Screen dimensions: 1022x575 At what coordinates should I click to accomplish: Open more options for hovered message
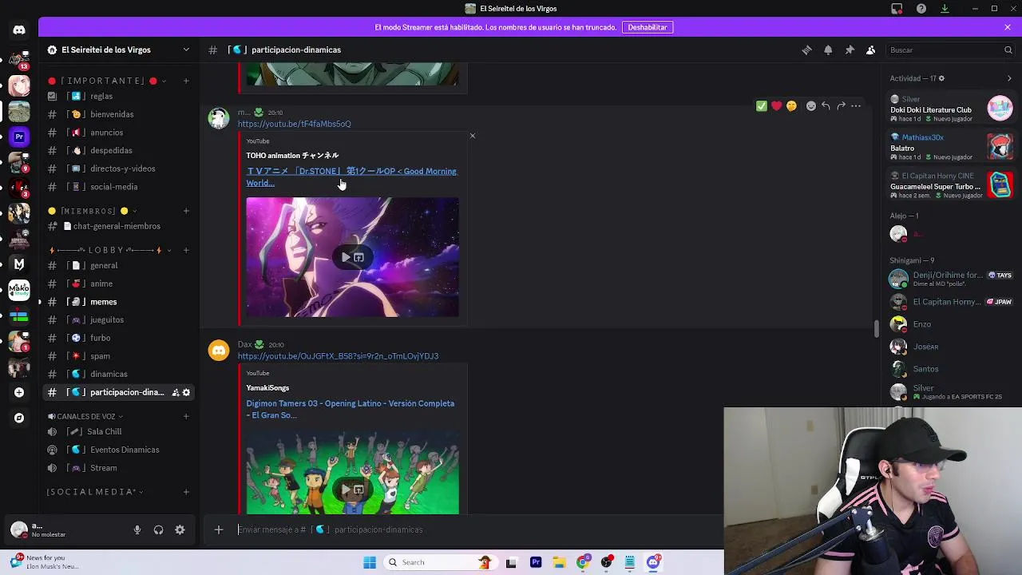(856, 105)
